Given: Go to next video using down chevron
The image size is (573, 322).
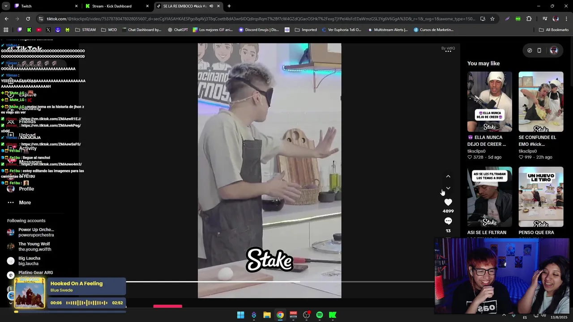Looking at the screenshot, I should pyautogui.click(x=448, y=188).
